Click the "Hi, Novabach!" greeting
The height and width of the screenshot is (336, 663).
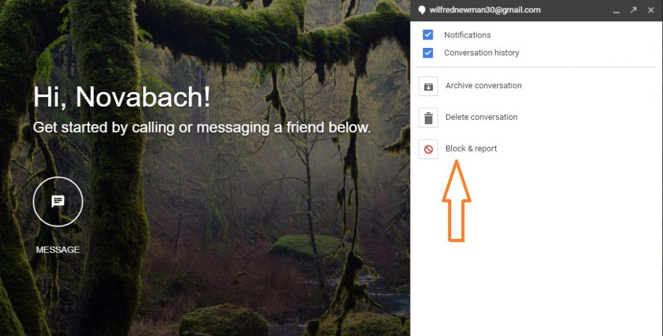tap(122, 96)
